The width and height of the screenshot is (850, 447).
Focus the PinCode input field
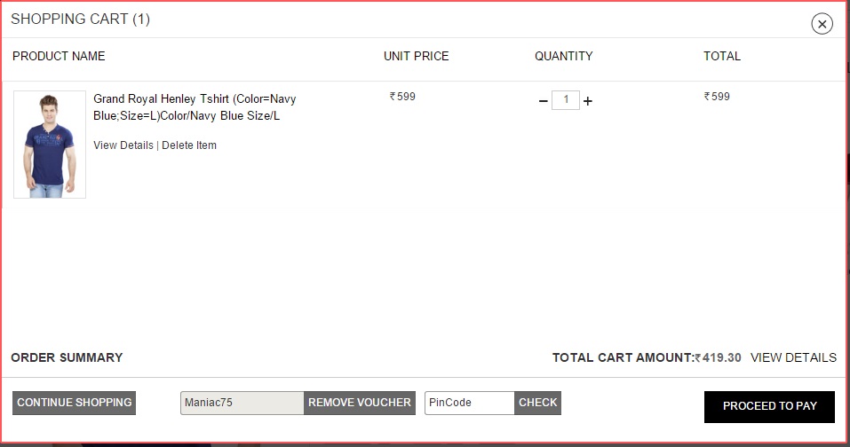pyautogui.click(x=469, y=403)
